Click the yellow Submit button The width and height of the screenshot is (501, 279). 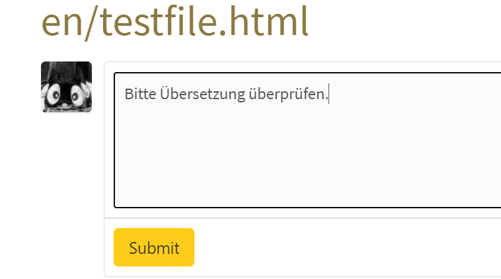point(154,247)
